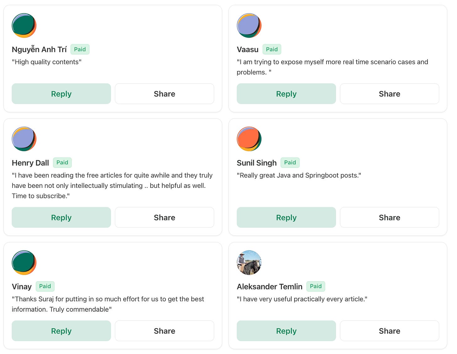Reply to Sunil Singh's comment
Screen dimensions: 457x354
click(286, 217)
